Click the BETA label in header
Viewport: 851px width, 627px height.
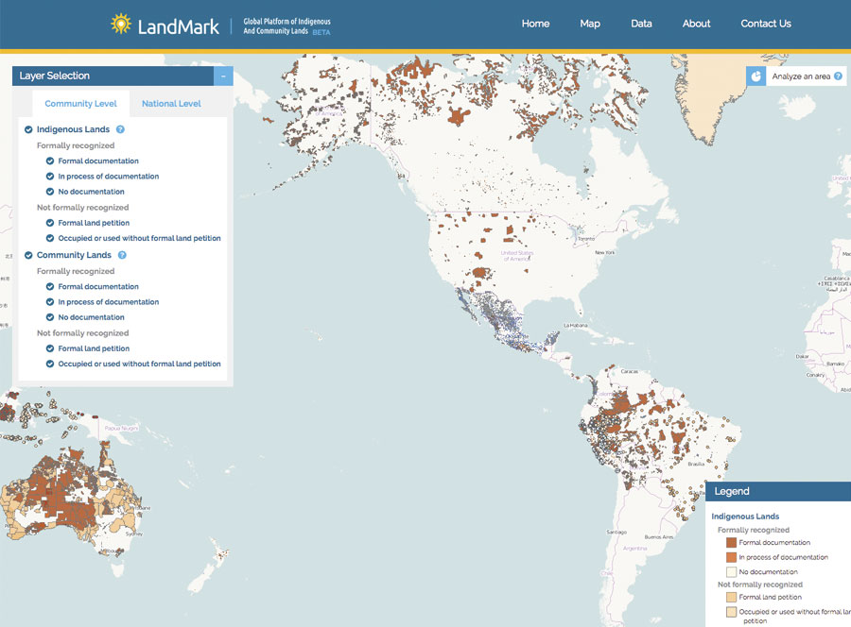321,32
